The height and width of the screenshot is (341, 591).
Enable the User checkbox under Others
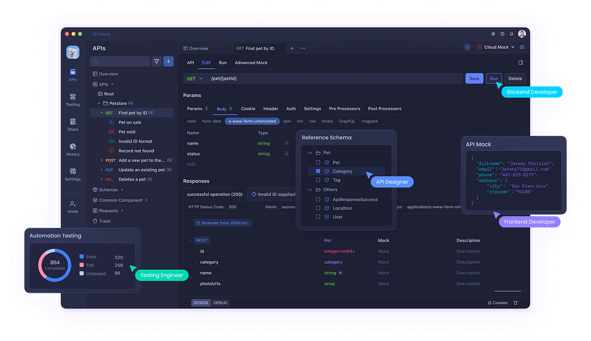coord(318,217)
